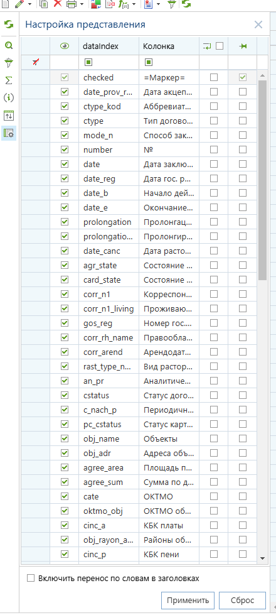
Task: Click the Сброс button
Action: (x=242, y=600)
